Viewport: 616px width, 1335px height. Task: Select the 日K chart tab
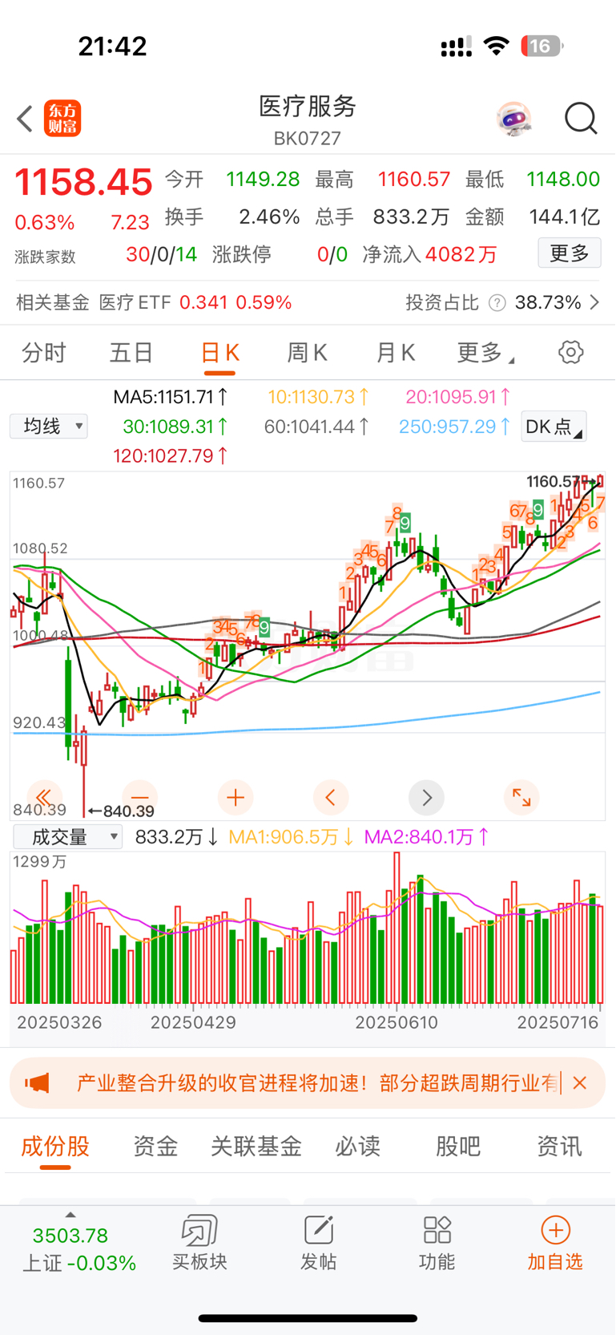[219, 353]
